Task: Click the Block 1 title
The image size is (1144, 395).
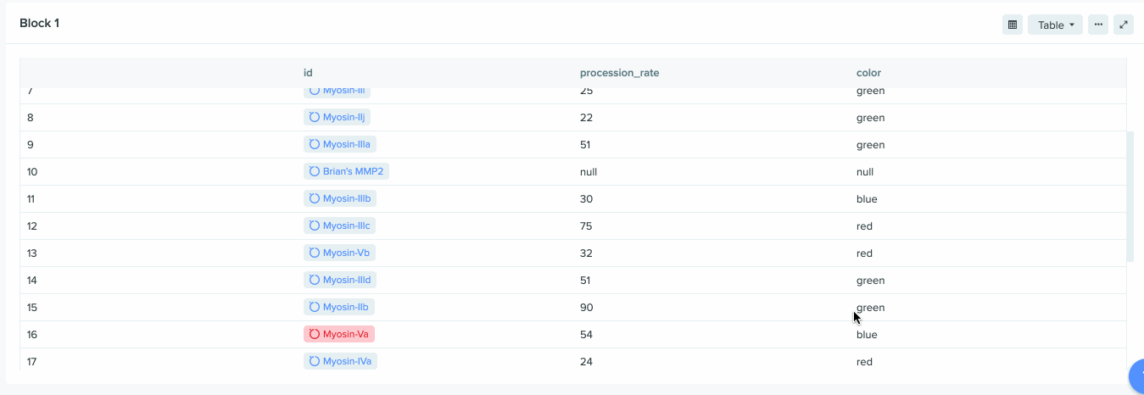Action: coord(40,23)
